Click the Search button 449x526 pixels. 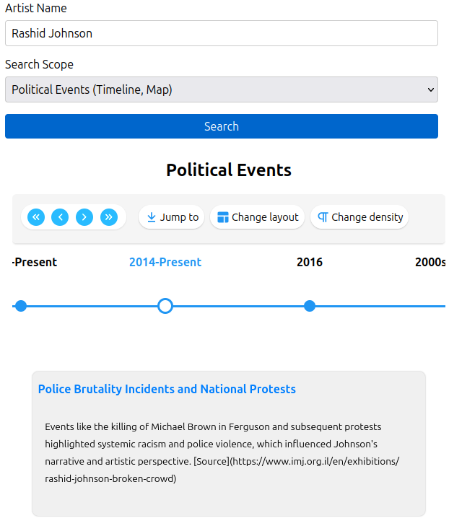222,126
